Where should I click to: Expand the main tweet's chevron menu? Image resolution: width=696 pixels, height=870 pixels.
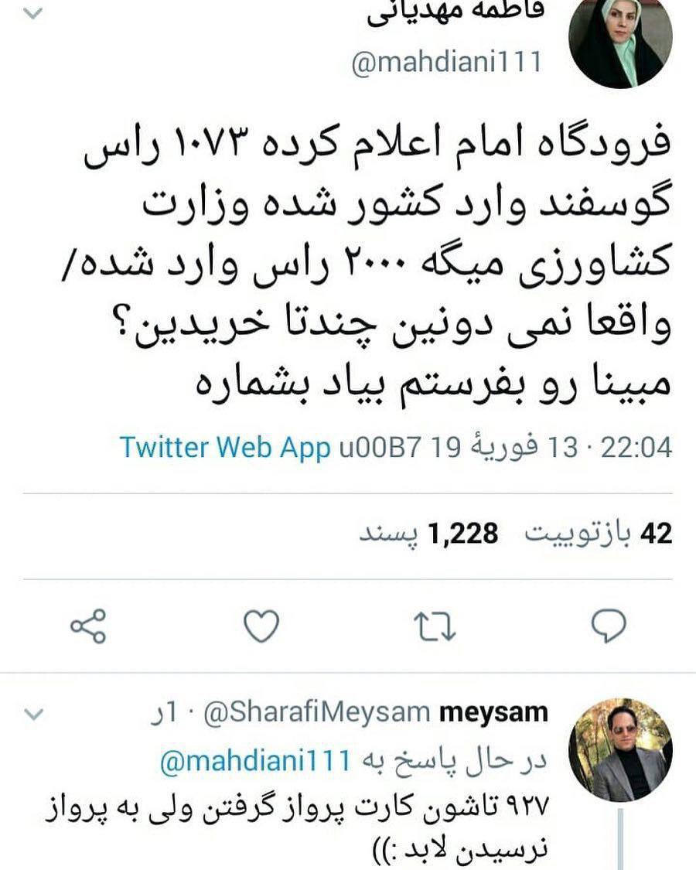pos(33,13)
